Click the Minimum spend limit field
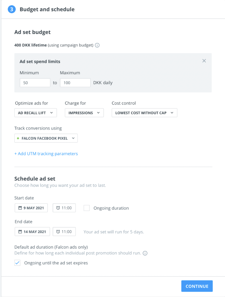 tap(35, 83)
